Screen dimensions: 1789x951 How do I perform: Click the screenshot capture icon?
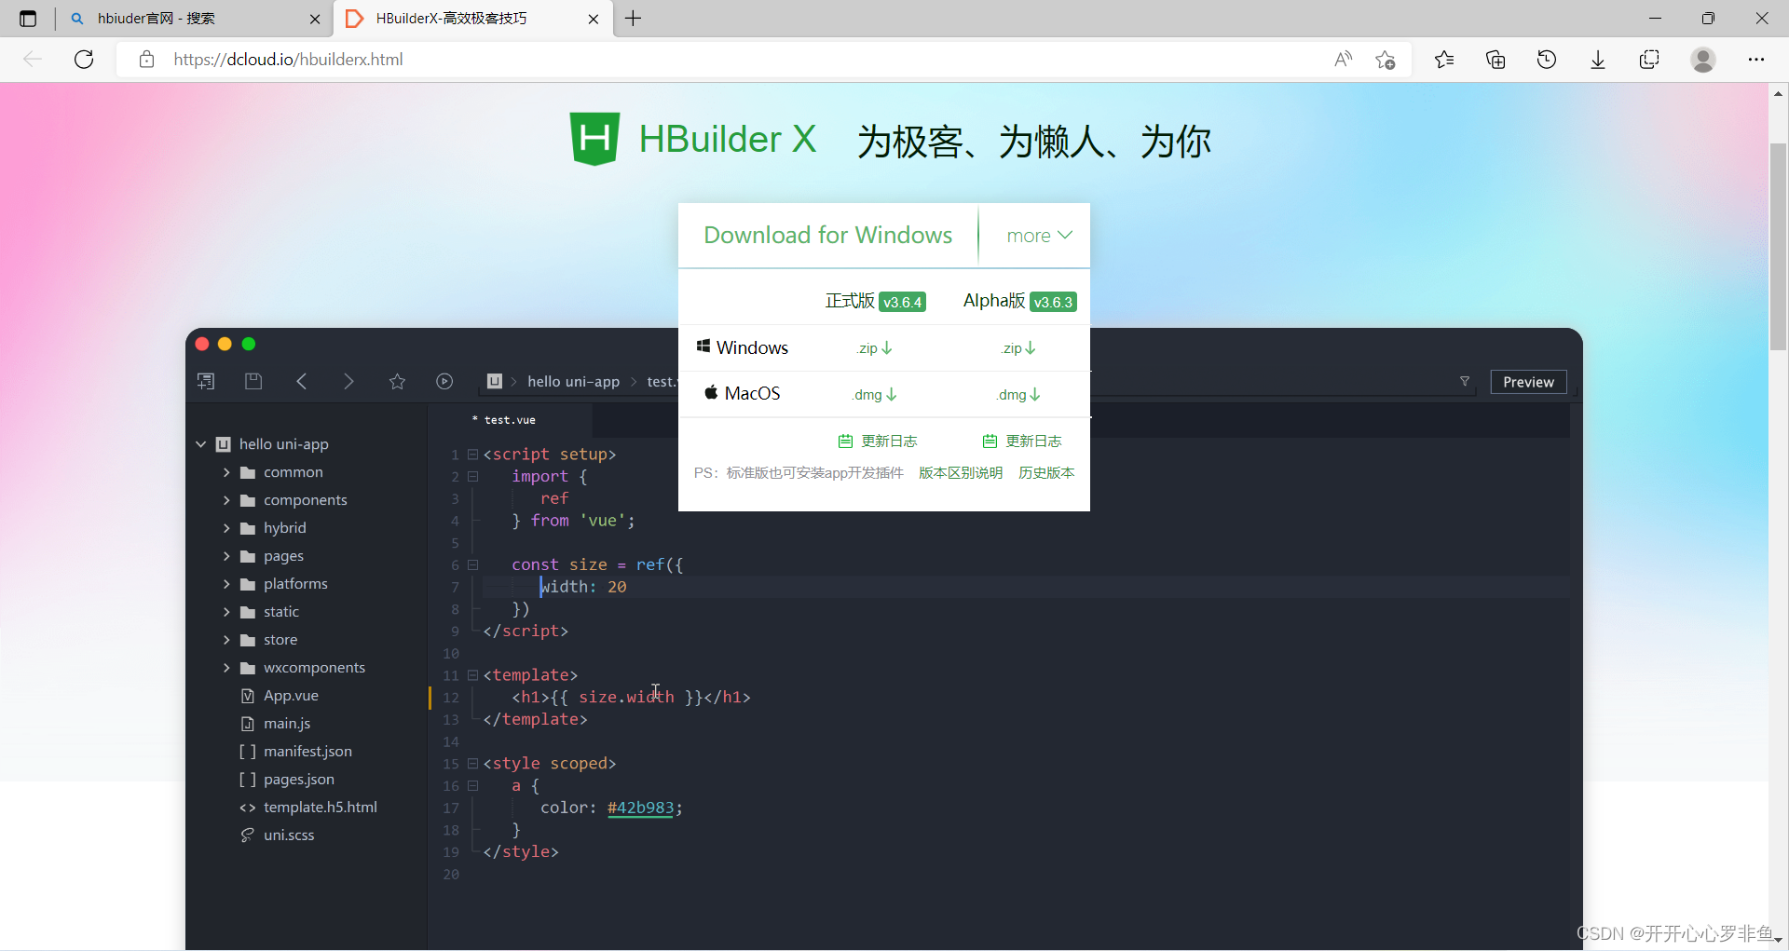1649,60
